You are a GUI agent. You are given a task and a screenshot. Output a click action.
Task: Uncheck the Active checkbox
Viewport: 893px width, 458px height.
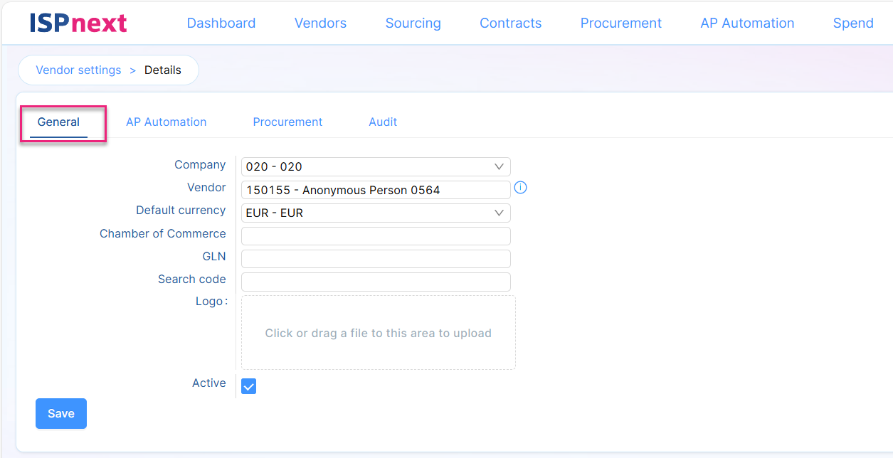point(248,386)
